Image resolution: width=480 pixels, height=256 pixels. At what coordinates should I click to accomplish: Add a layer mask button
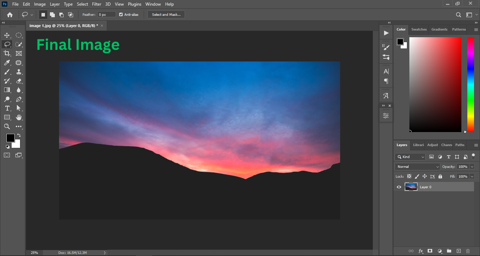coord(430,251)
